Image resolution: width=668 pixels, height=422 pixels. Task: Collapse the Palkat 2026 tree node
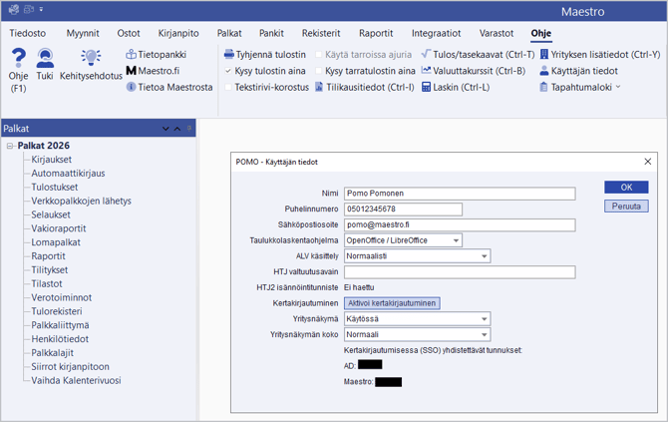point(9,146)
